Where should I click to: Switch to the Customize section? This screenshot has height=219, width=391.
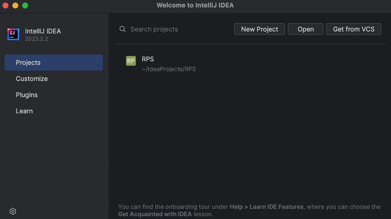[32, 79]
